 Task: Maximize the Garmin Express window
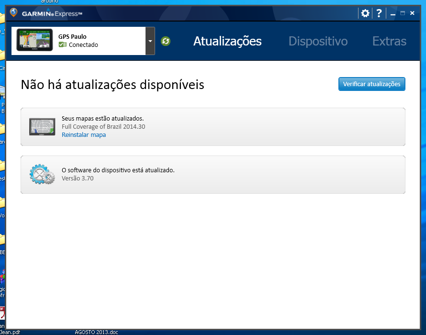403,13
